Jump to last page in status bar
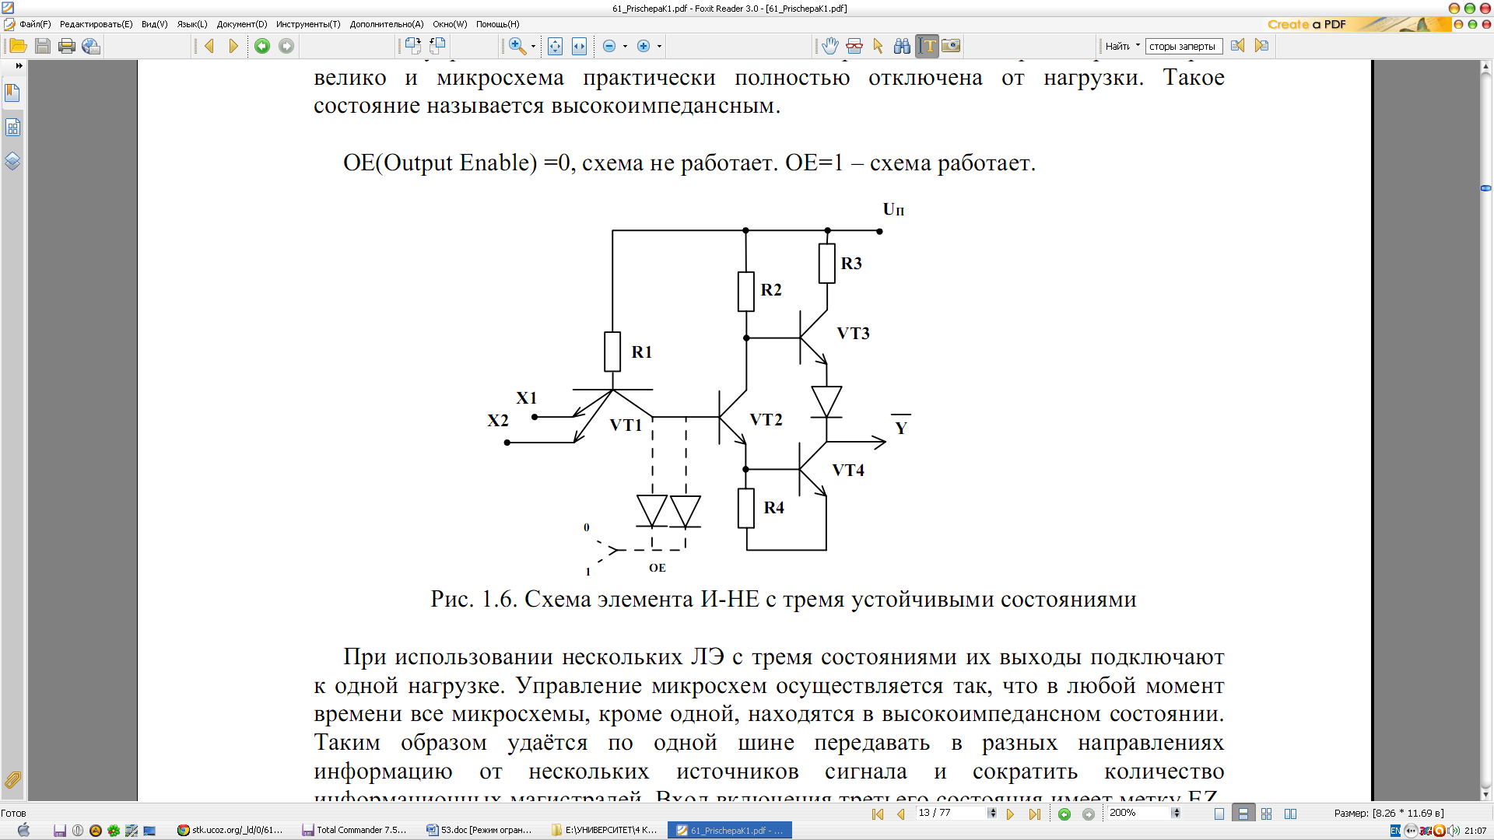Image resolution: width=1494 pixels, height=840 pixels. pos(1034,814)
